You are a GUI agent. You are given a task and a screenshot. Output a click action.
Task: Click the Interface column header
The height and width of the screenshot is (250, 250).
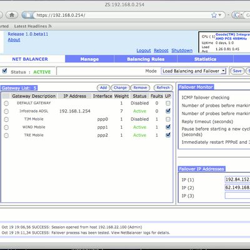(x=102, y=96)
